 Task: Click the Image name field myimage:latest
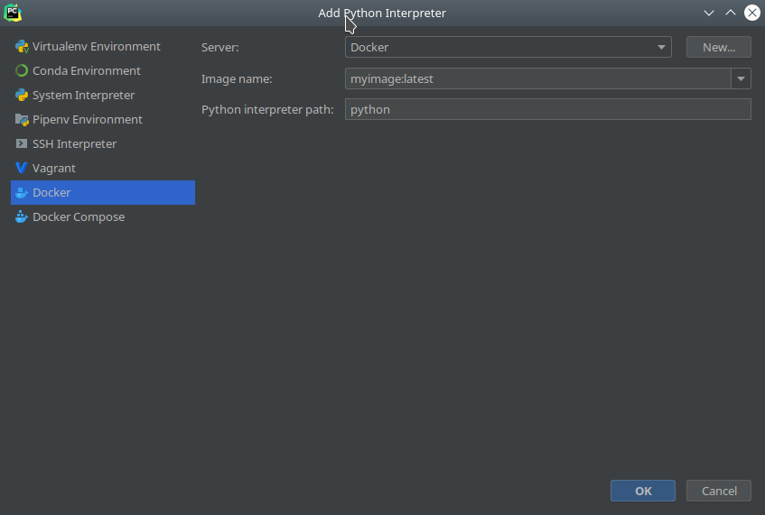tap(537, 79)
